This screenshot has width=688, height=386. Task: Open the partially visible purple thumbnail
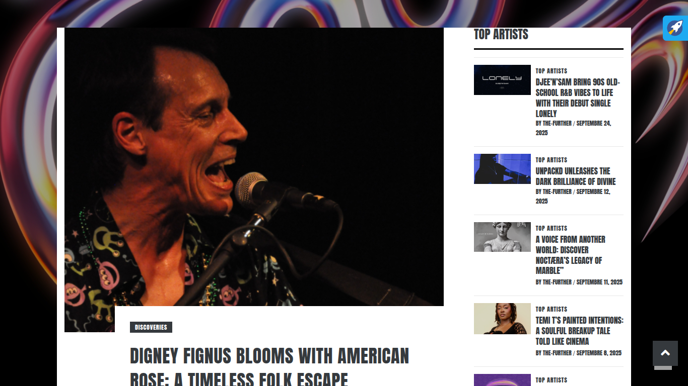(502, 380)
